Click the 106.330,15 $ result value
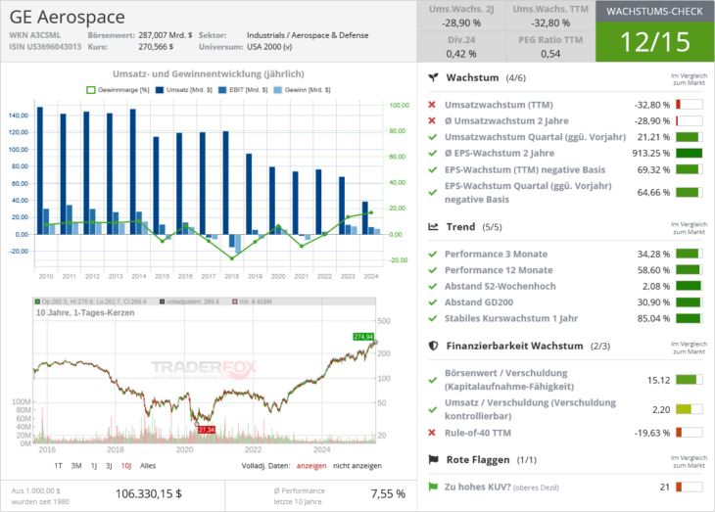 (x=149, y=493)
